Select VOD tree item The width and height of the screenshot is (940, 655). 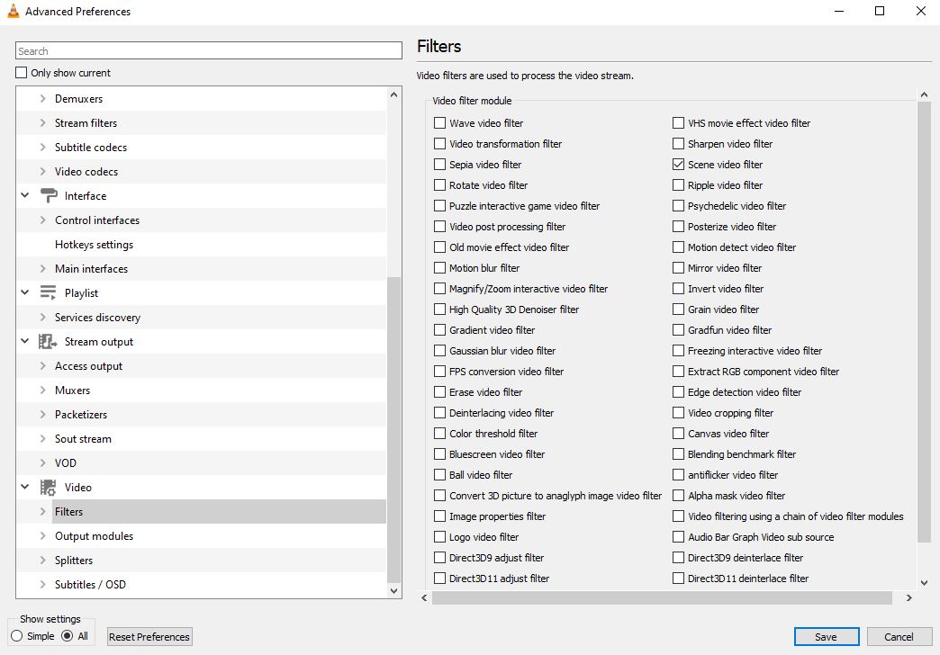[66, 462]
